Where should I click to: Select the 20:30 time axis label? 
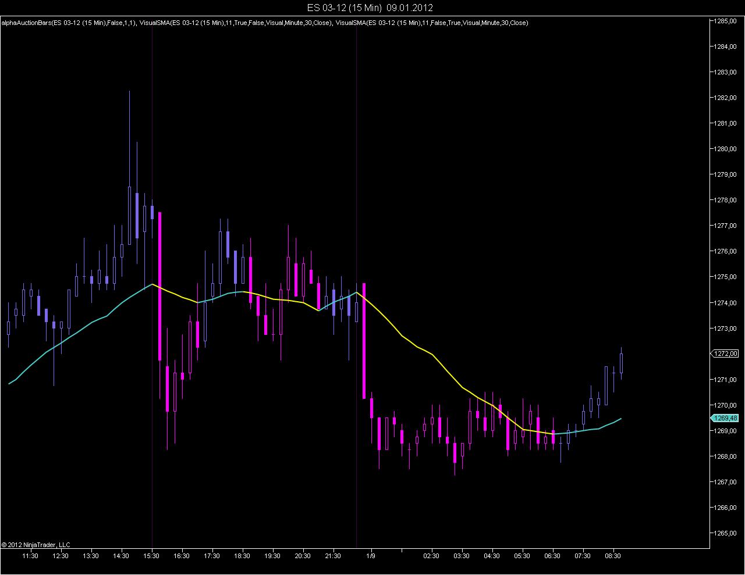pyautogui.click(x=303, y=556)
